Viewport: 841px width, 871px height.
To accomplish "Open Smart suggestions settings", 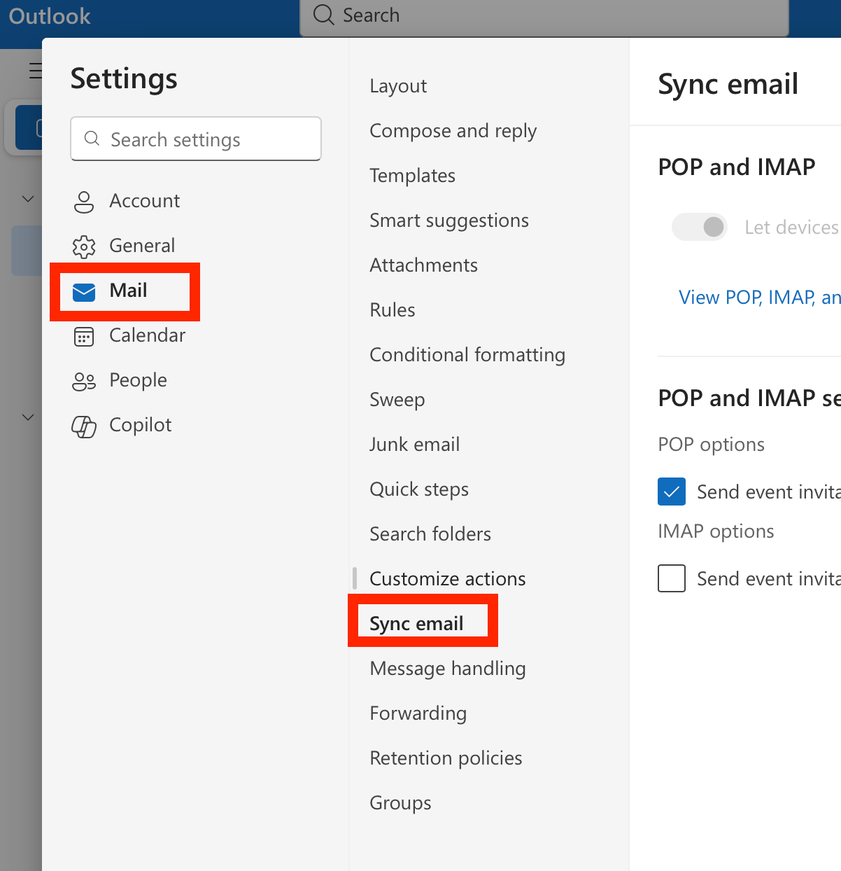I will coord(448,221).
